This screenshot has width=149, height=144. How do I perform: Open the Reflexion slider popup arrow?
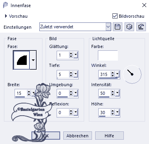[76, 112]
